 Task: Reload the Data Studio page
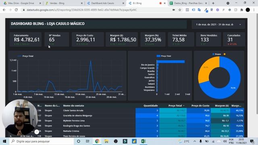[x=16, y=10]
